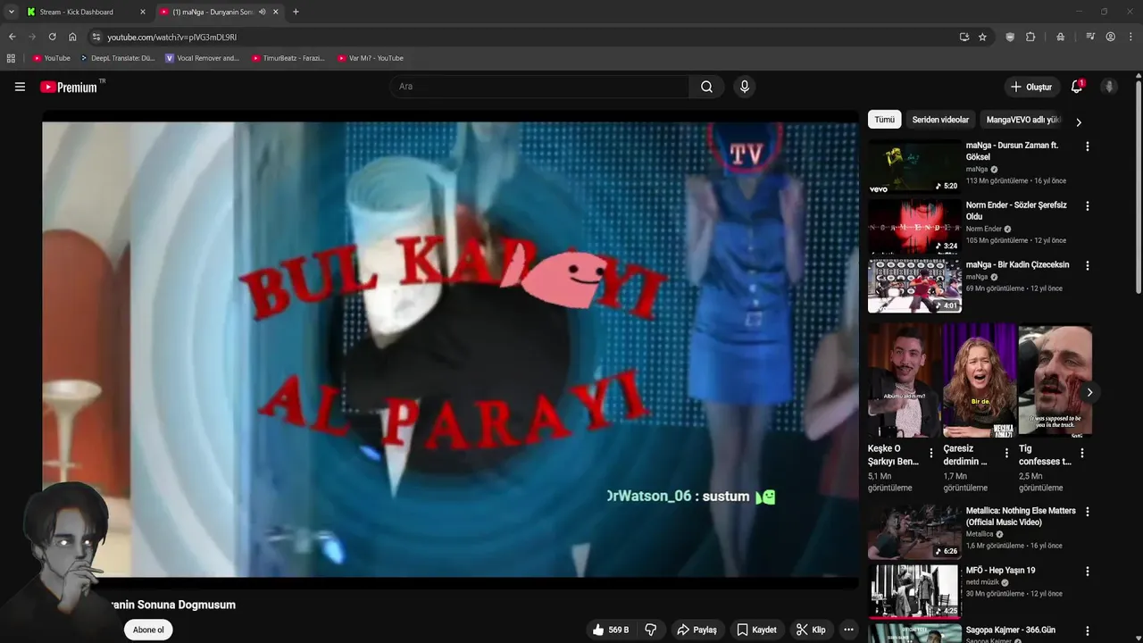Click Metallica channel name
Viewport: 1143px width, 643px height.
coord(980,534)
